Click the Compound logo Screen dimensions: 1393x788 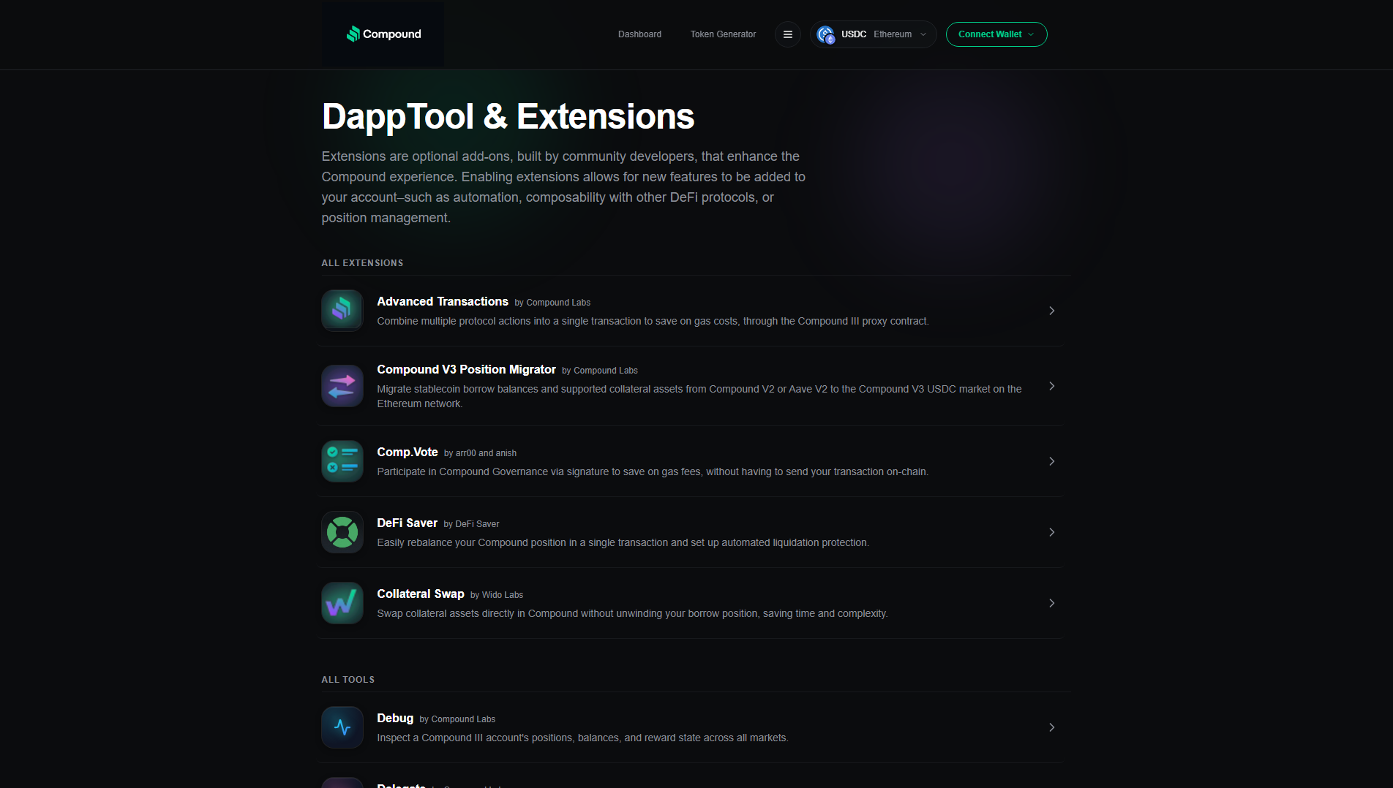pos(383,34)
